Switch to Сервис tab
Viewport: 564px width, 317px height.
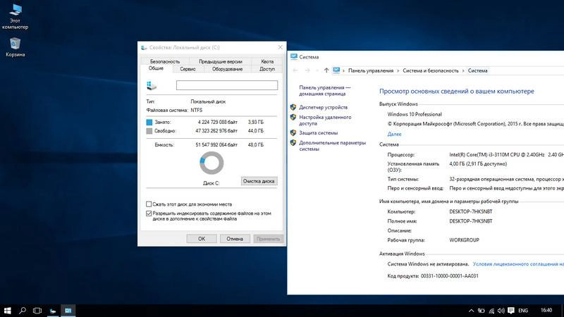(188, 69)
